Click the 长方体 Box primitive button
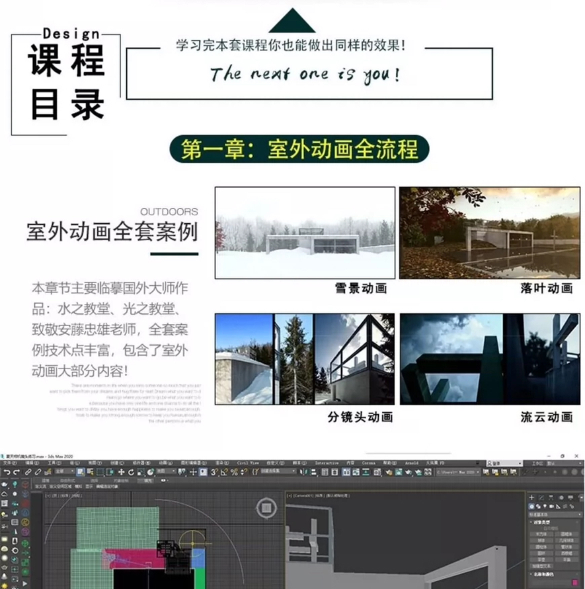Screen dimensions: 585x589 pos(541,534)
